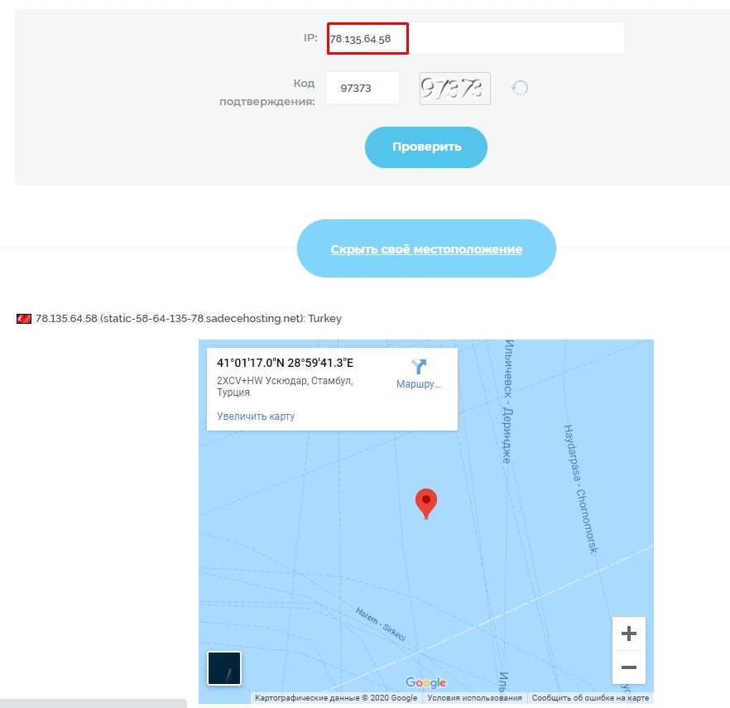Viewport: 730px width, 708px height.
Task: Click the Haydarpasa - Chornomorsk route label
Action: point(580,489)
